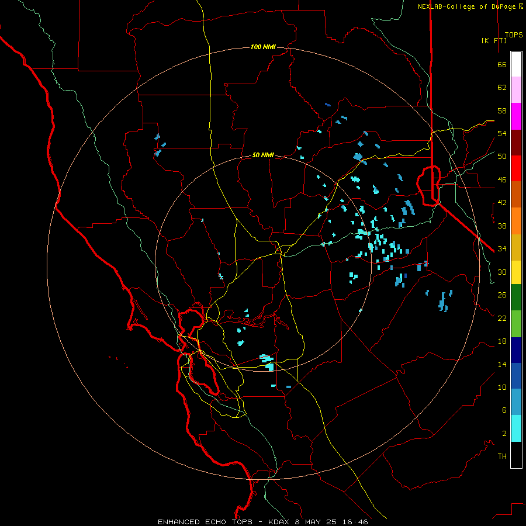Screen dimensions: 526x526
Task: Click the 22 value on the legend
Action: [502, 318]
